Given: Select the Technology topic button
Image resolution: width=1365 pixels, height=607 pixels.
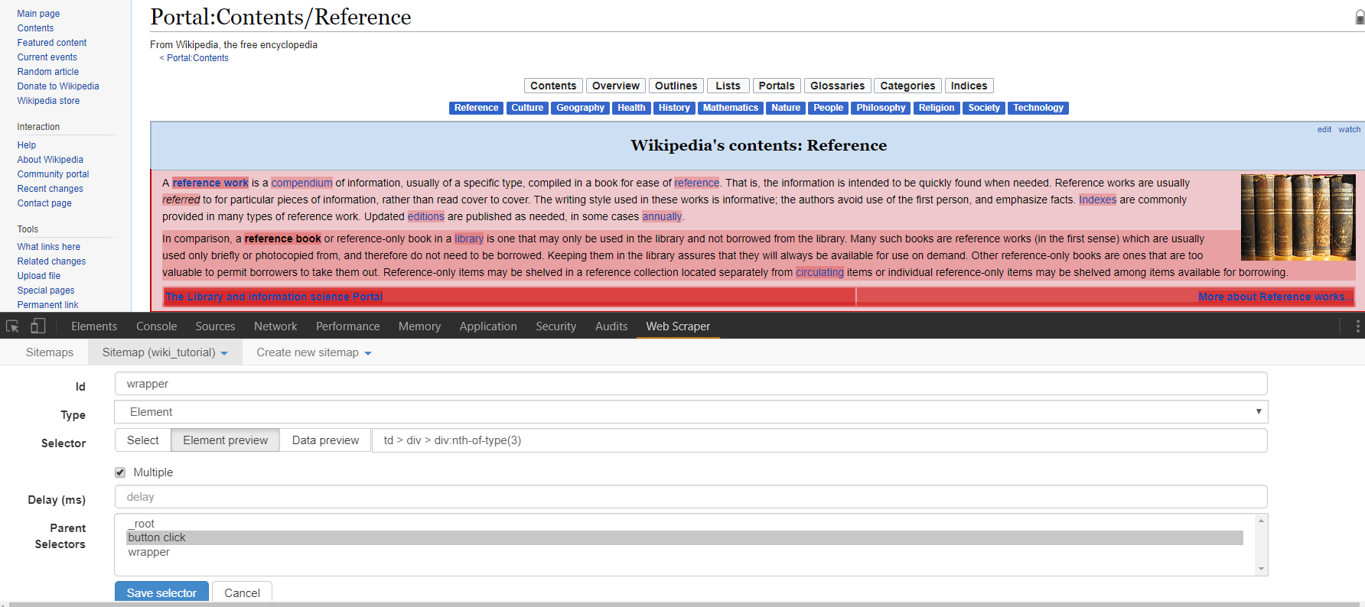Looking at the screenshot, I should (1038, 108).
